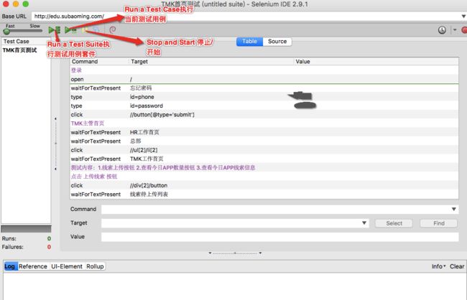This screenshot has height=300, width=467.
Task: Select the 登录 comment row
Action: [264, 70]
